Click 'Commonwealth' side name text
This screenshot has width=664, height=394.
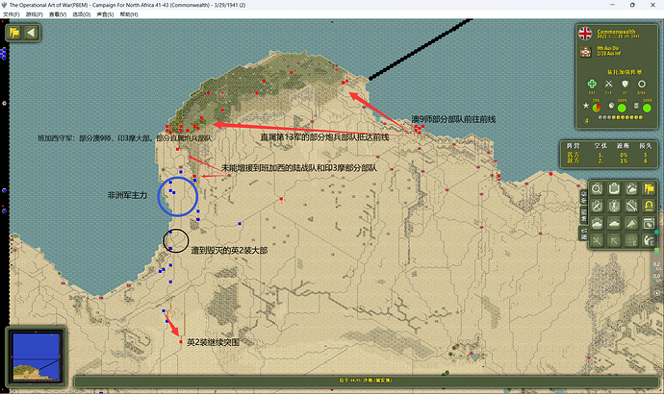click(616, 32)
